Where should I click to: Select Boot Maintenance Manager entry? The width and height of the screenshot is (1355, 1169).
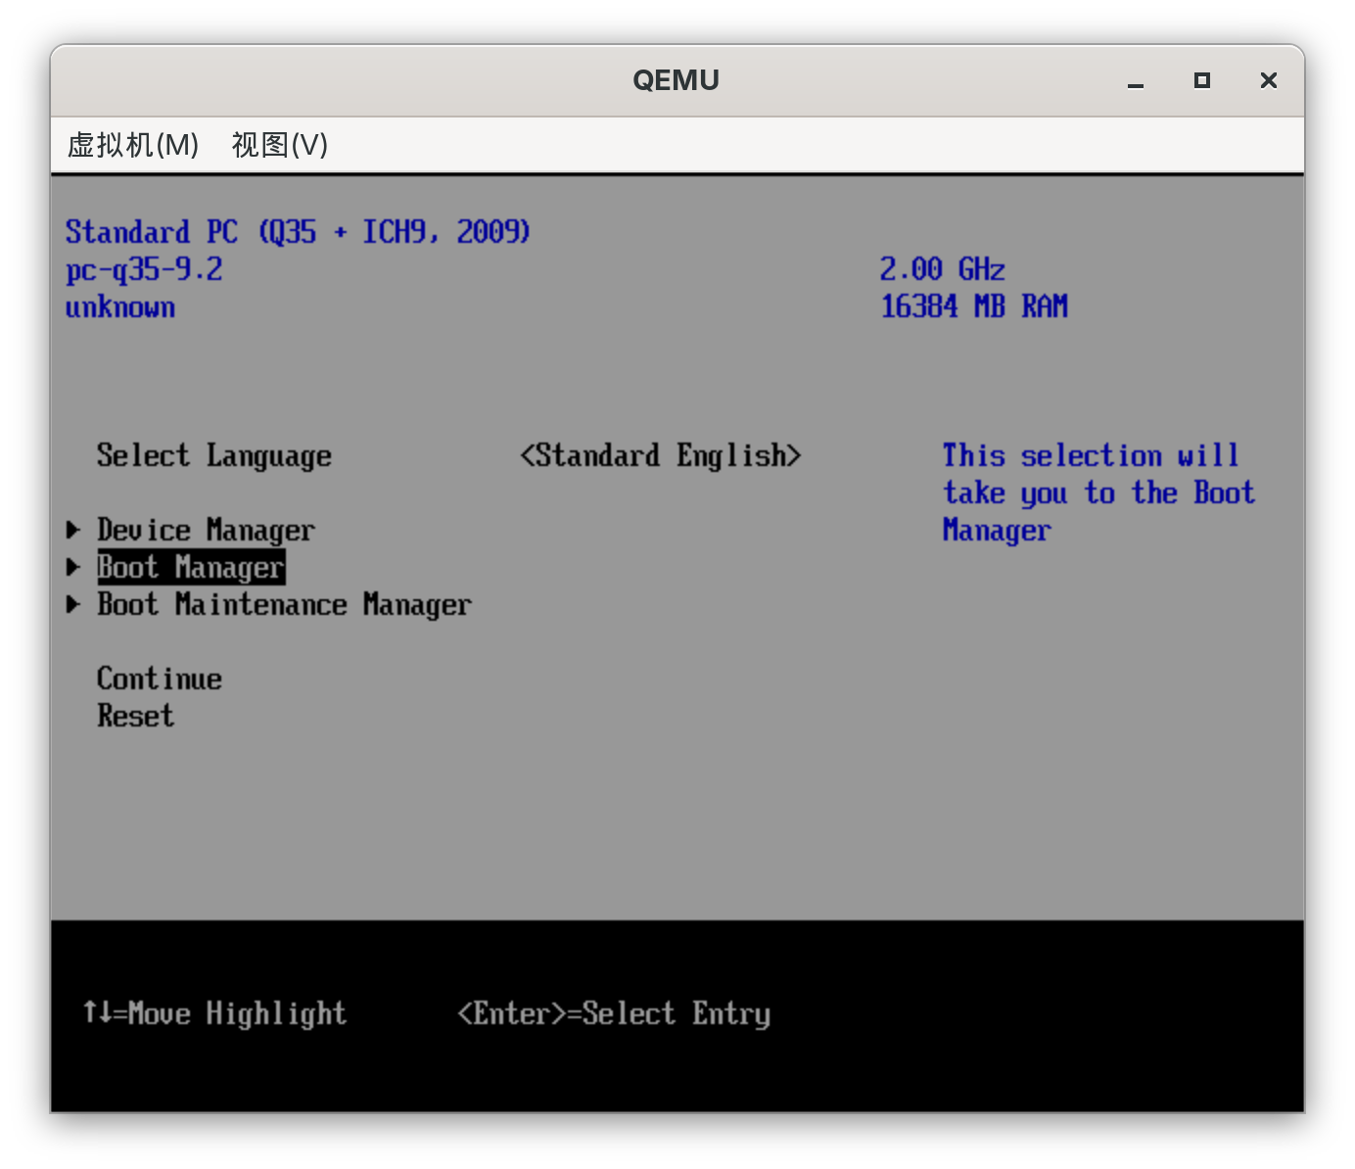pyautogui.click(x=284, y=605)
